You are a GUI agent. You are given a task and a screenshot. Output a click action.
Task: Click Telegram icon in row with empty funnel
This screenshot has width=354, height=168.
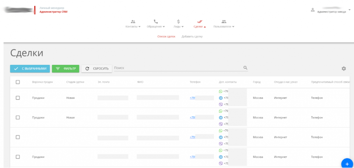point(221,137)
